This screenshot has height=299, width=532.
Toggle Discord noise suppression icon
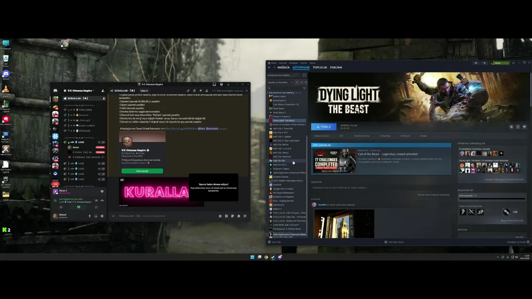tap(96, 200)
